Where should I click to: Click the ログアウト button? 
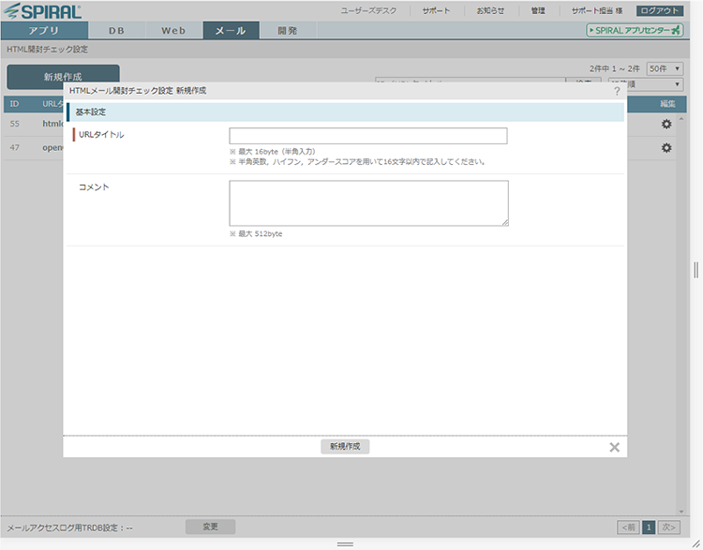[x=661, y=11]
